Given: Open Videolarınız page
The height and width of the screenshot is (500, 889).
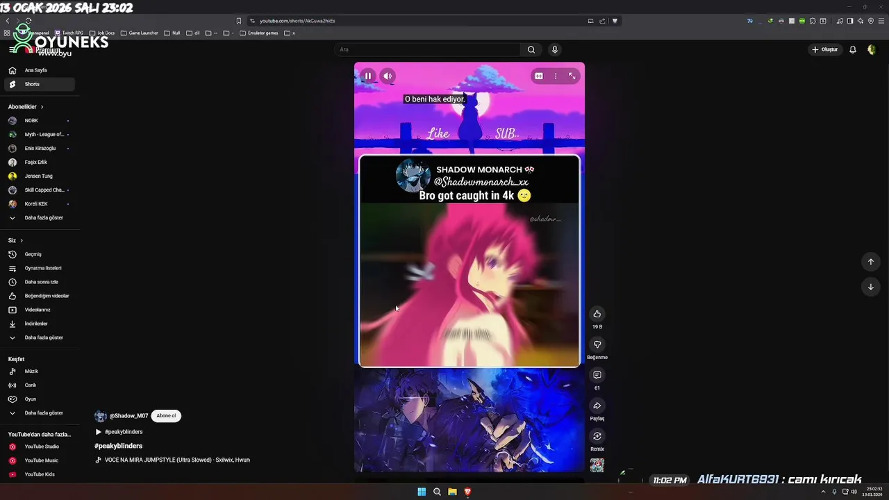Looking at the screenshot, I should tap(40, 310).
